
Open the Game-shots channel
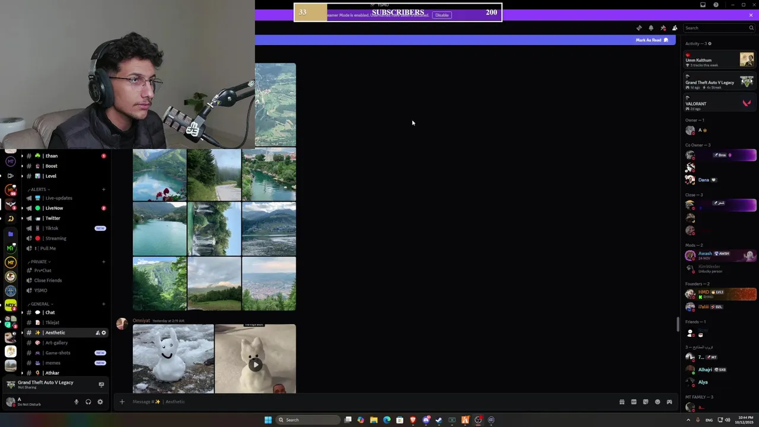(x=65, y=353)
